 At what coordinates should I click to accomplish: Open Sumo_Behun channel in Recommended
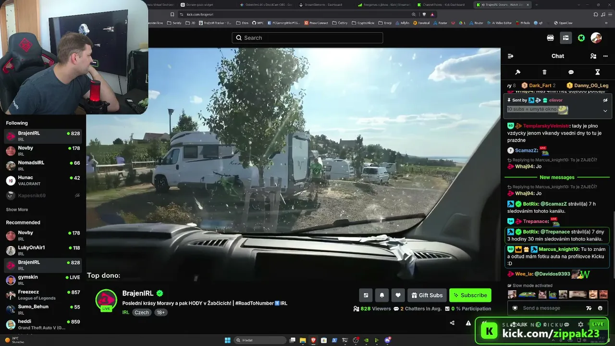point(43,310)
